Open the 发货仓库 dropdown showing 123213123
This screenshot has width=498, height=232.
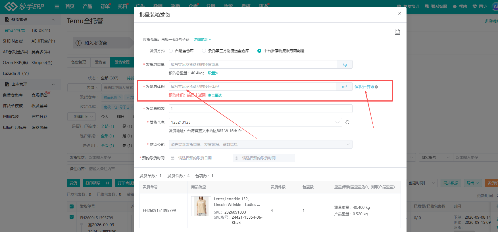point(255,122)
